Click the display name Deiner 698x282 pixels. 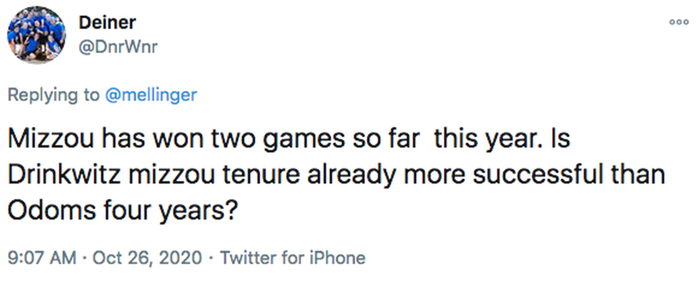click(x=107, y=23)
